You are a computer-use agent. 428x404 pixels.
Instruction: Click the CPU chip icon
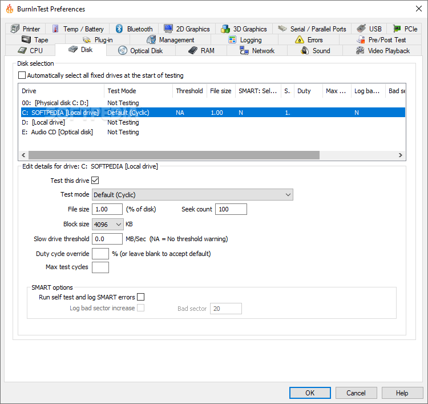22,50
